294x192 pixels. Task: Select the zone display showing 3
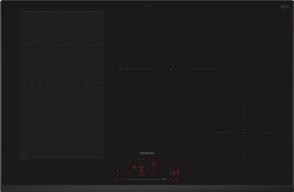coord(153,163)
